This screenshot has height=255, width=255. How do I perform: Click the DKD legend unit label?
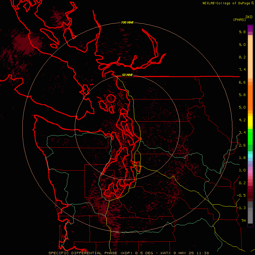coord(249,17)
